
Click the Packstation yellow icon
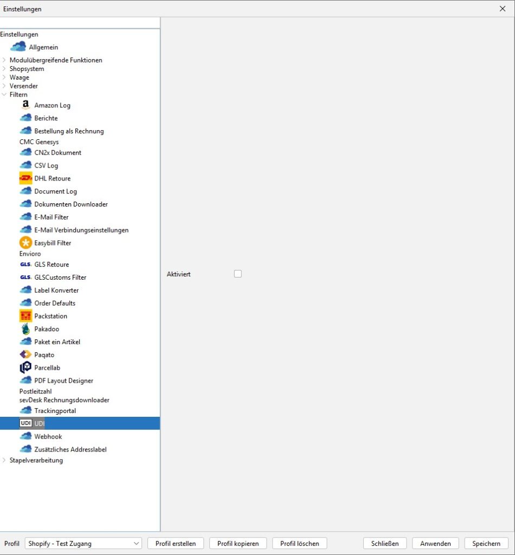point(25,316)
